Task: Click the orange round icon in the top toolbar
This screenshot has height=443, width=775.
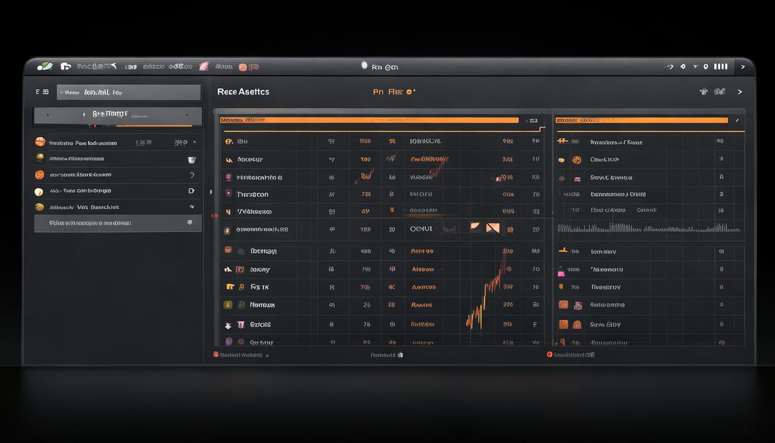Action: (243, 67)
